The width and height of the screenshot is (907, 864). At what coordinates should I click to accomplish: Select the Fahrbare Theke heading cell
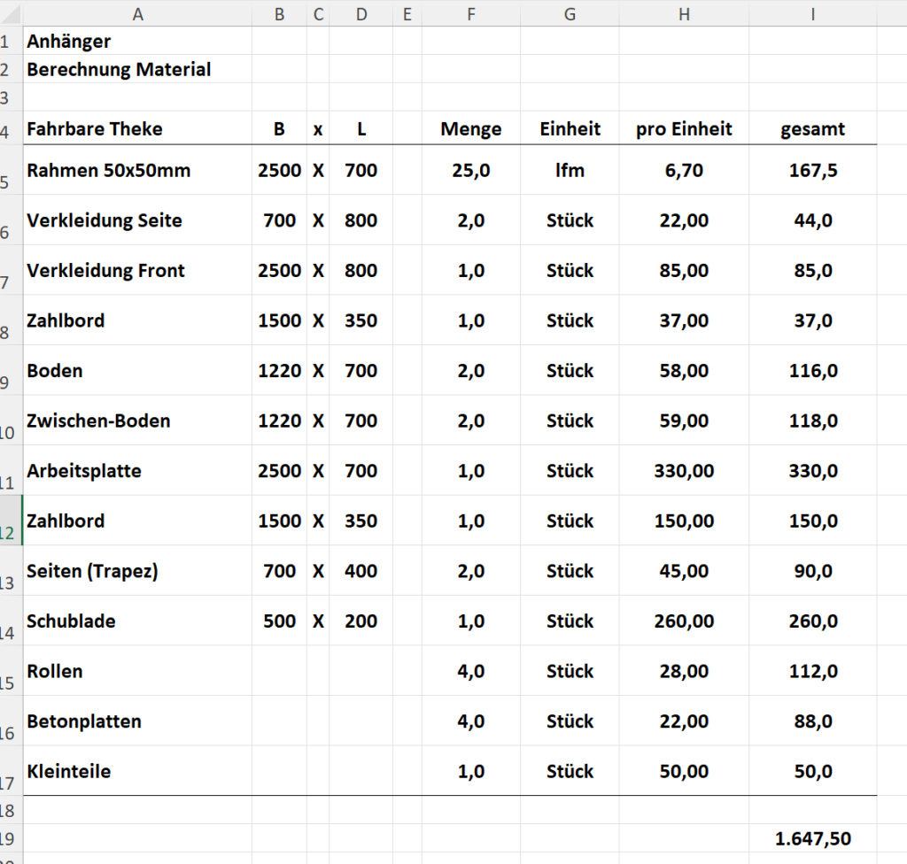137,128
